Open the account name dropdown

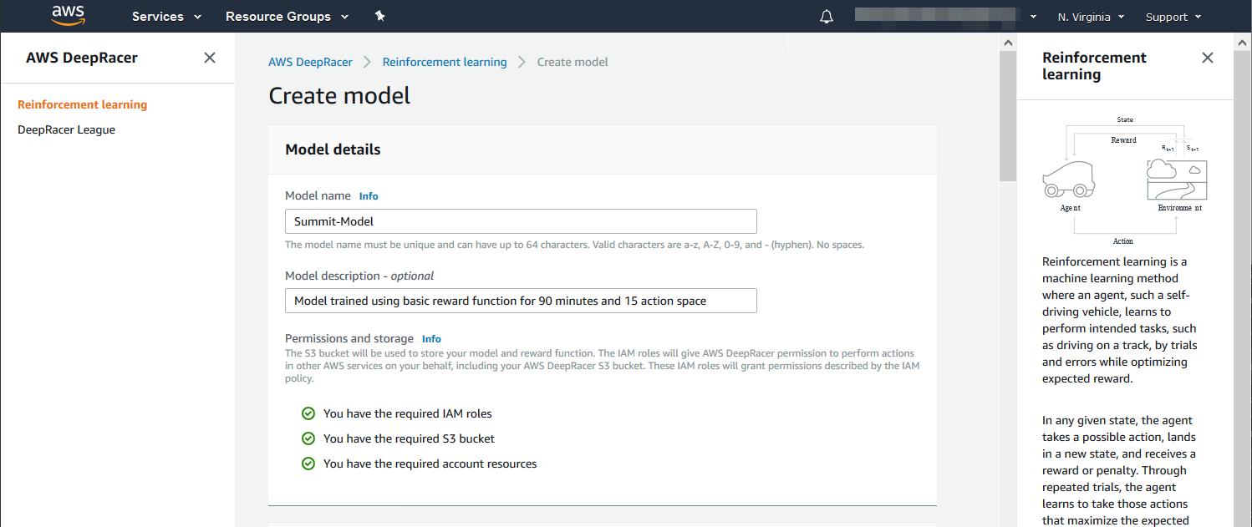tap(945, 17)
